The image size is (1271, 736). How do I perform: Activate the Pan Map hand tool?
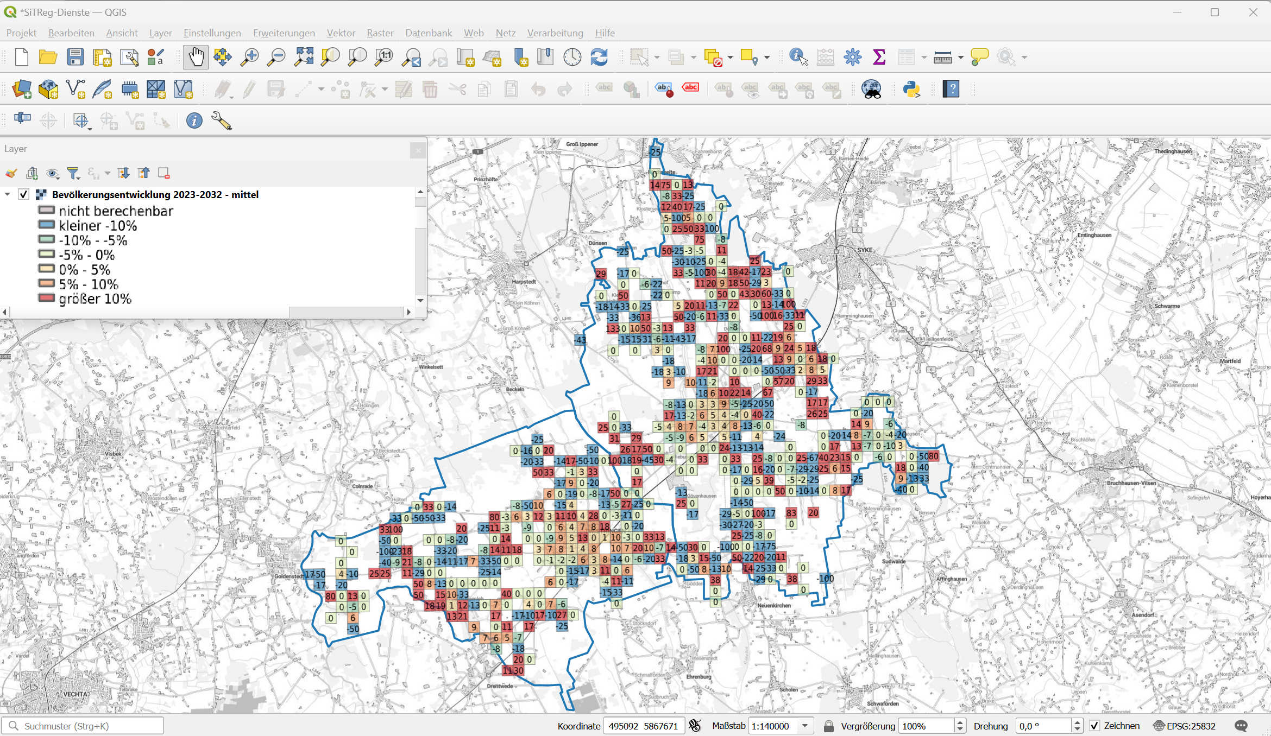[x=196, y=57]
